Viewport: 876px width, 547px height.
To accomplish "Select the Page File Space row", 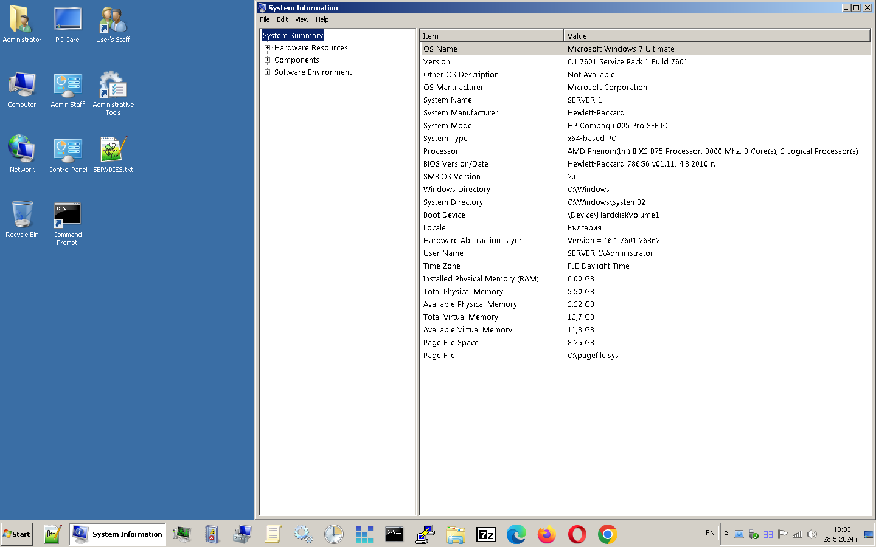I will click(x=645, y=342).
